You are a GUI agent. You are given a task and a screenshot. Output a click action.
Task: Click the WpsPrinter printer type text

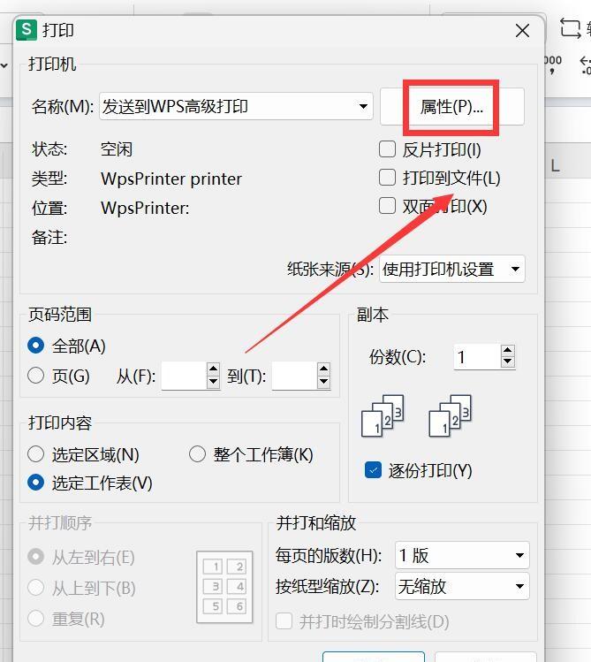[171, 179]
